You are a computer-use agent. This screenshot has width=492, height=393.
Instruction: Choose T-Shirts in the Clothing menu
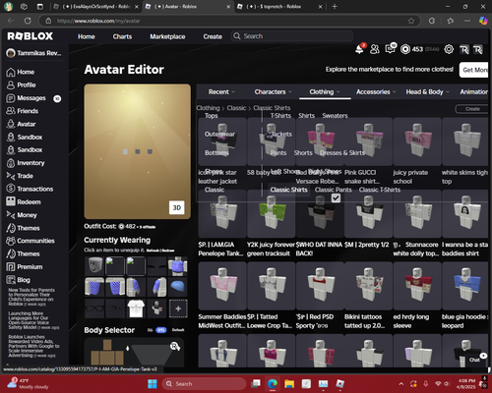[x=280, y=116]
